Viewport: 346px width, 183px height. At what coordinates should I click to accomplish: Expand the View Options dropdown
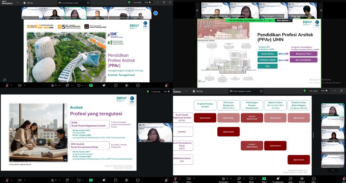point(284,20)
